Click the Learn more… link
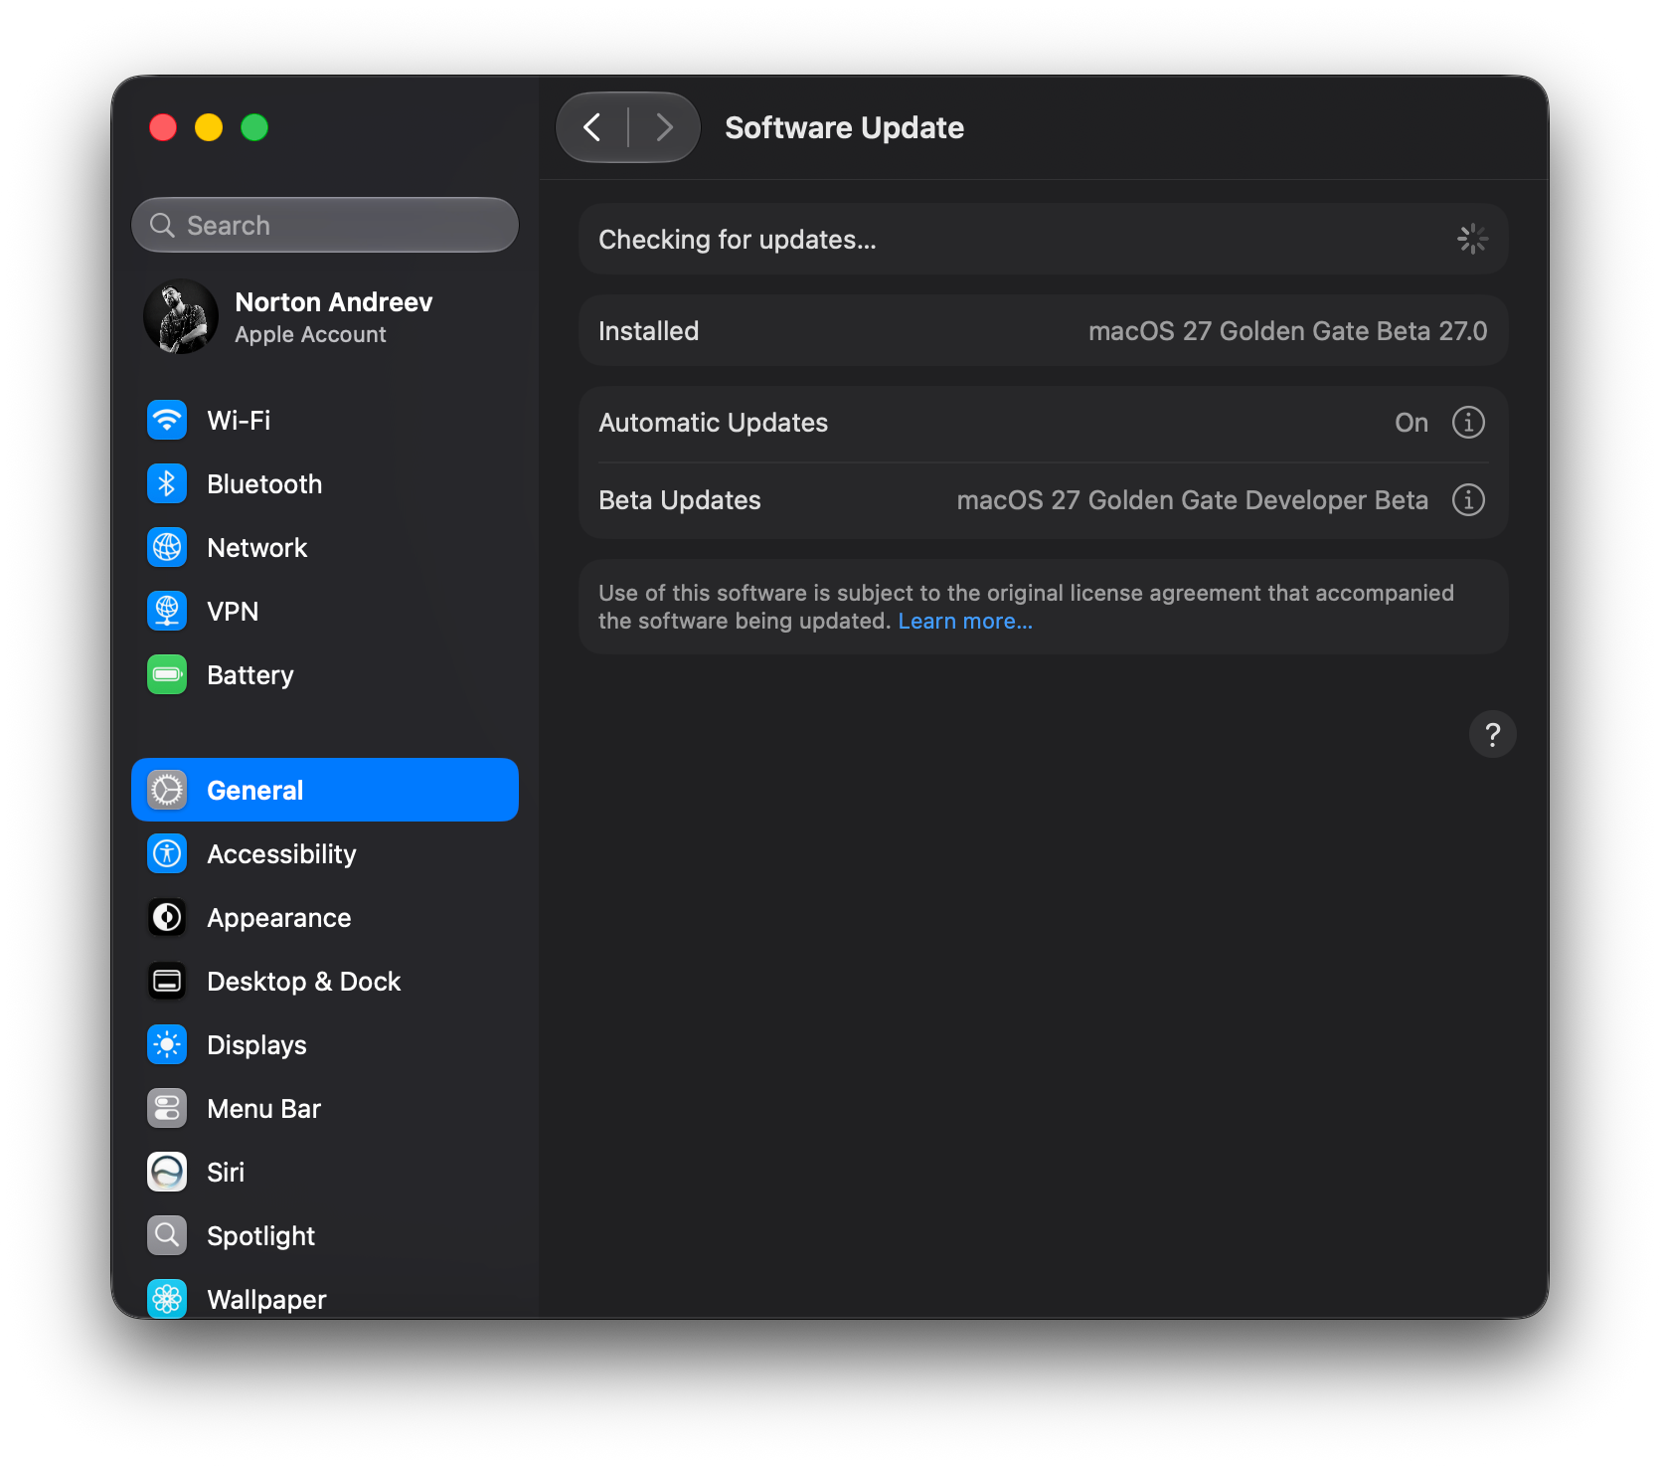This screenshot has width=1660, height=1466. [965, 622]
